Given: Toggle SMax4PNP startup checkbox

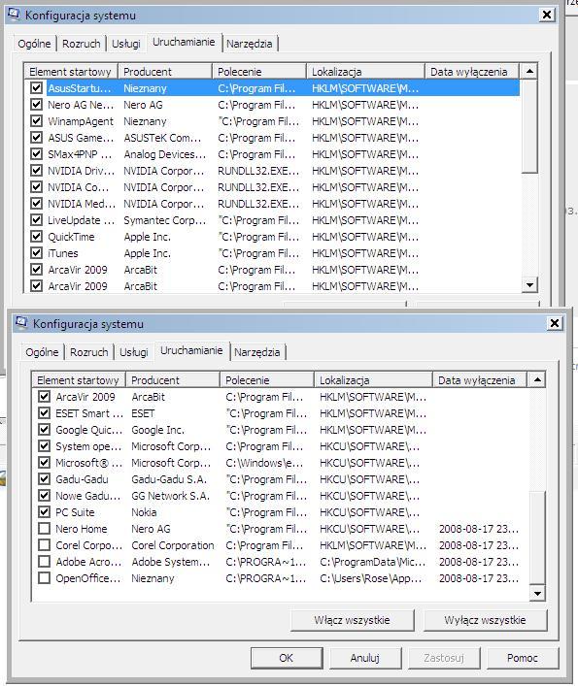Looking at the screenshot, I should pos(36,154).
